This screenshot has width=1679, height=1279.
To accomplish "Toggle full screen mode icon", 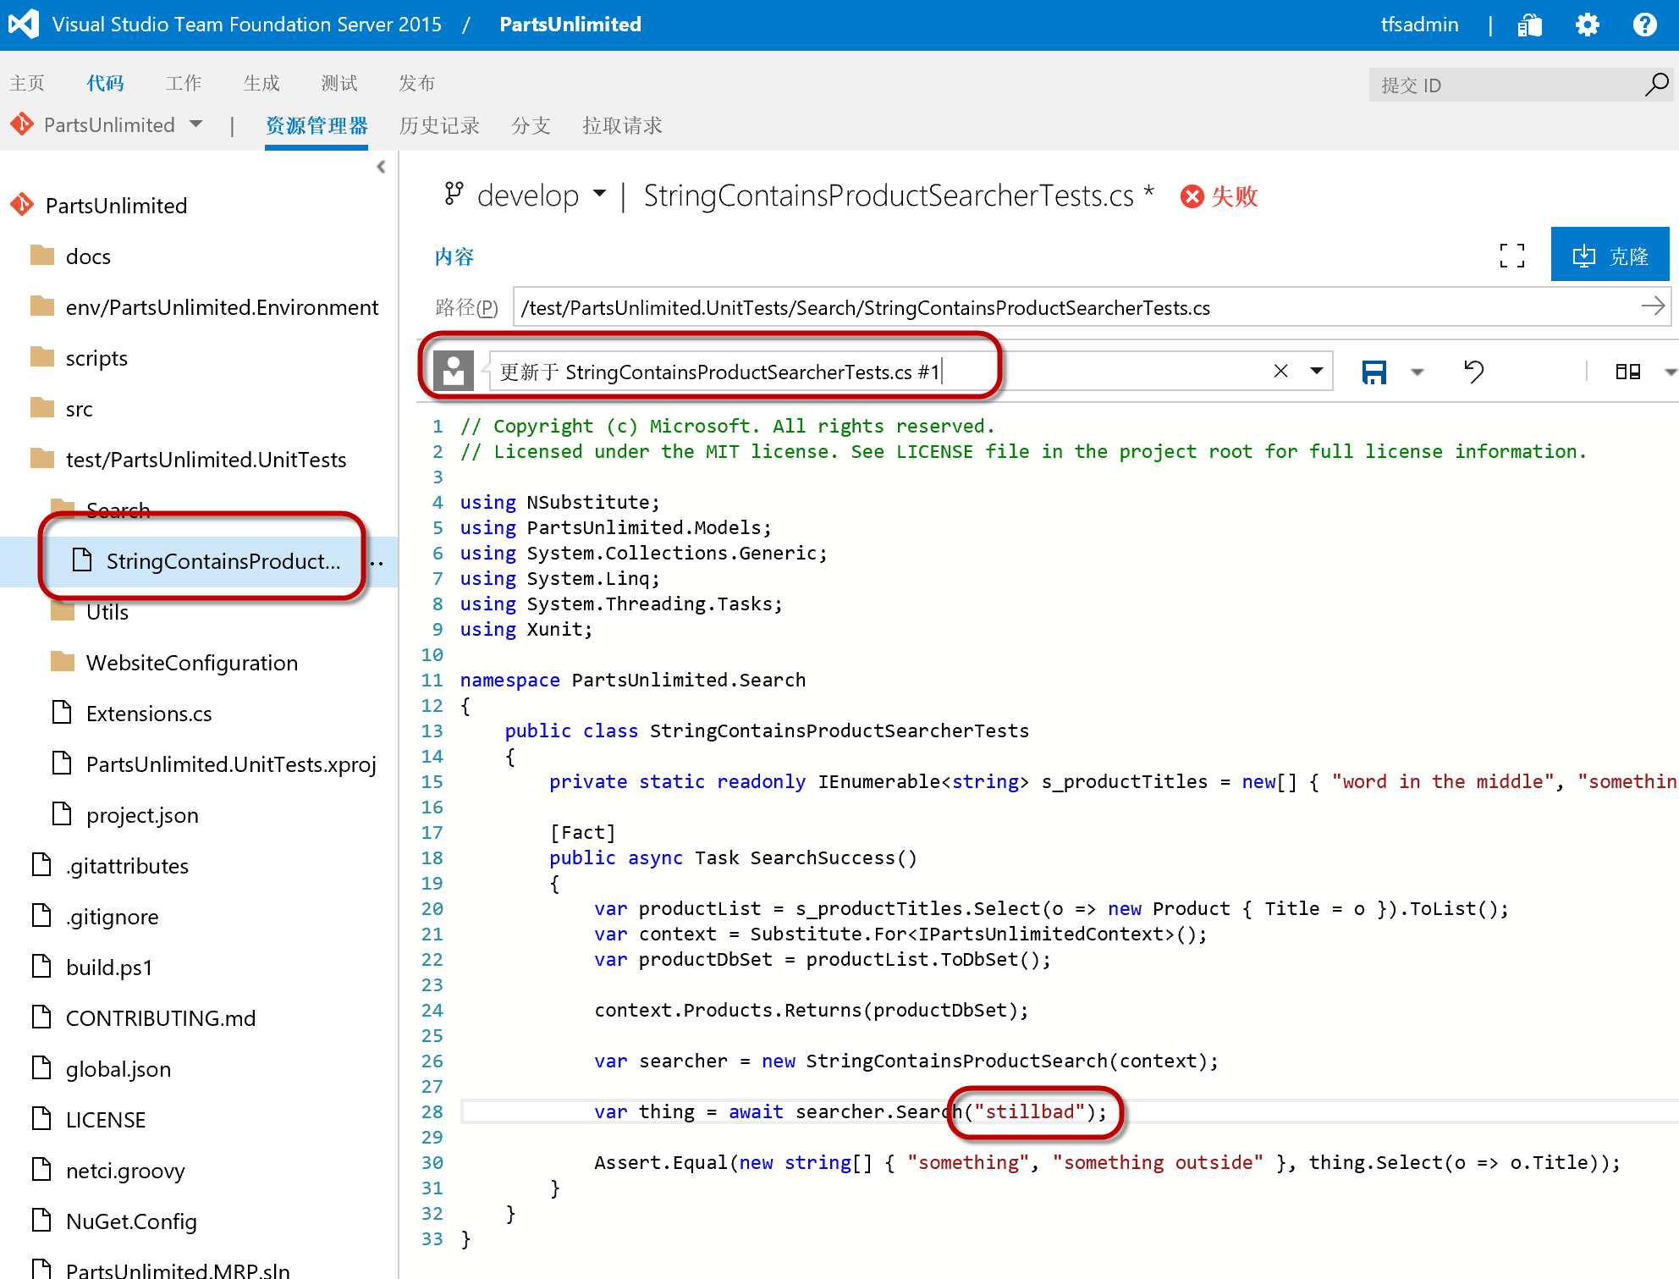I will click(1512, 256).
